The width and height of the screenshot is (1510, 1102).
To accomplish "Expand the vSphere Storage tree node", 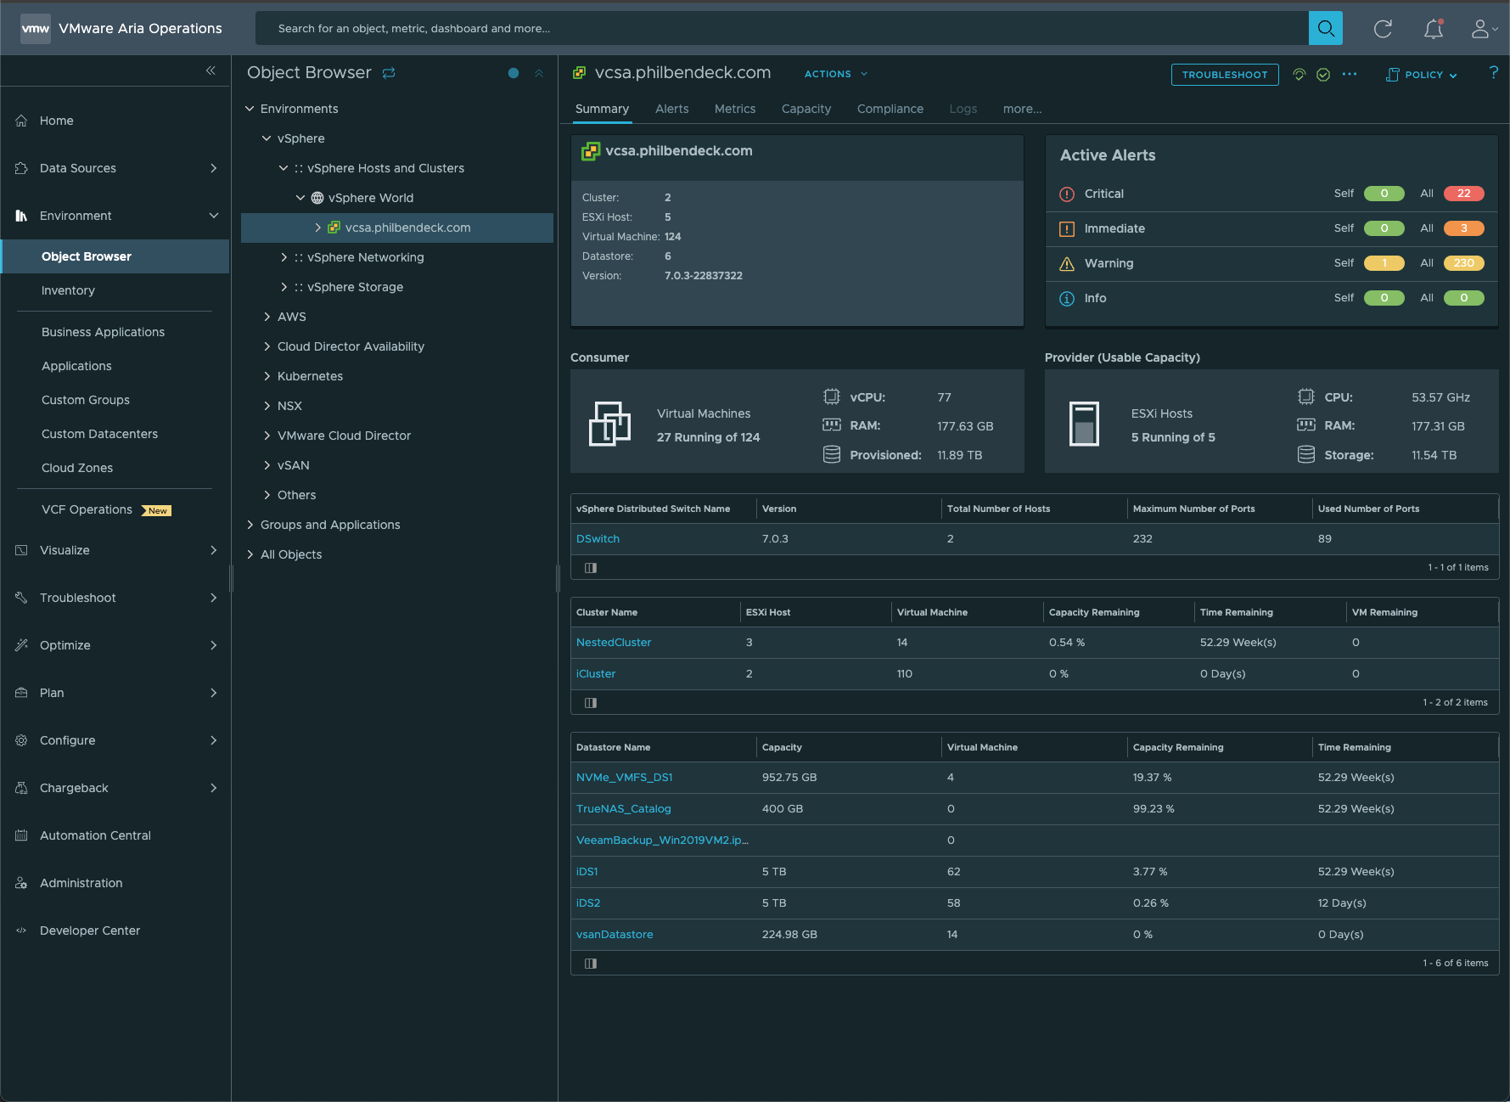I will [283, 287].
